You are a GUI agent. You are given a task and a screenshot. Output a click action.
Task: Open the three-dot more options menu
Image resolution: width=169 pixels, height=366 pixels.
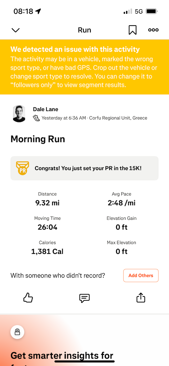[153, 30]
